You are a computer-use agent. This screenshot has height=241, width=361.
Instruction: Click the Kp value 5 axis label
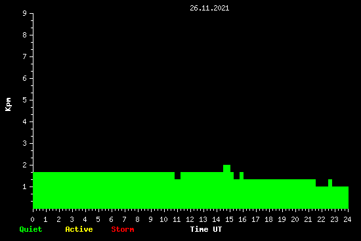coord(25,100)
